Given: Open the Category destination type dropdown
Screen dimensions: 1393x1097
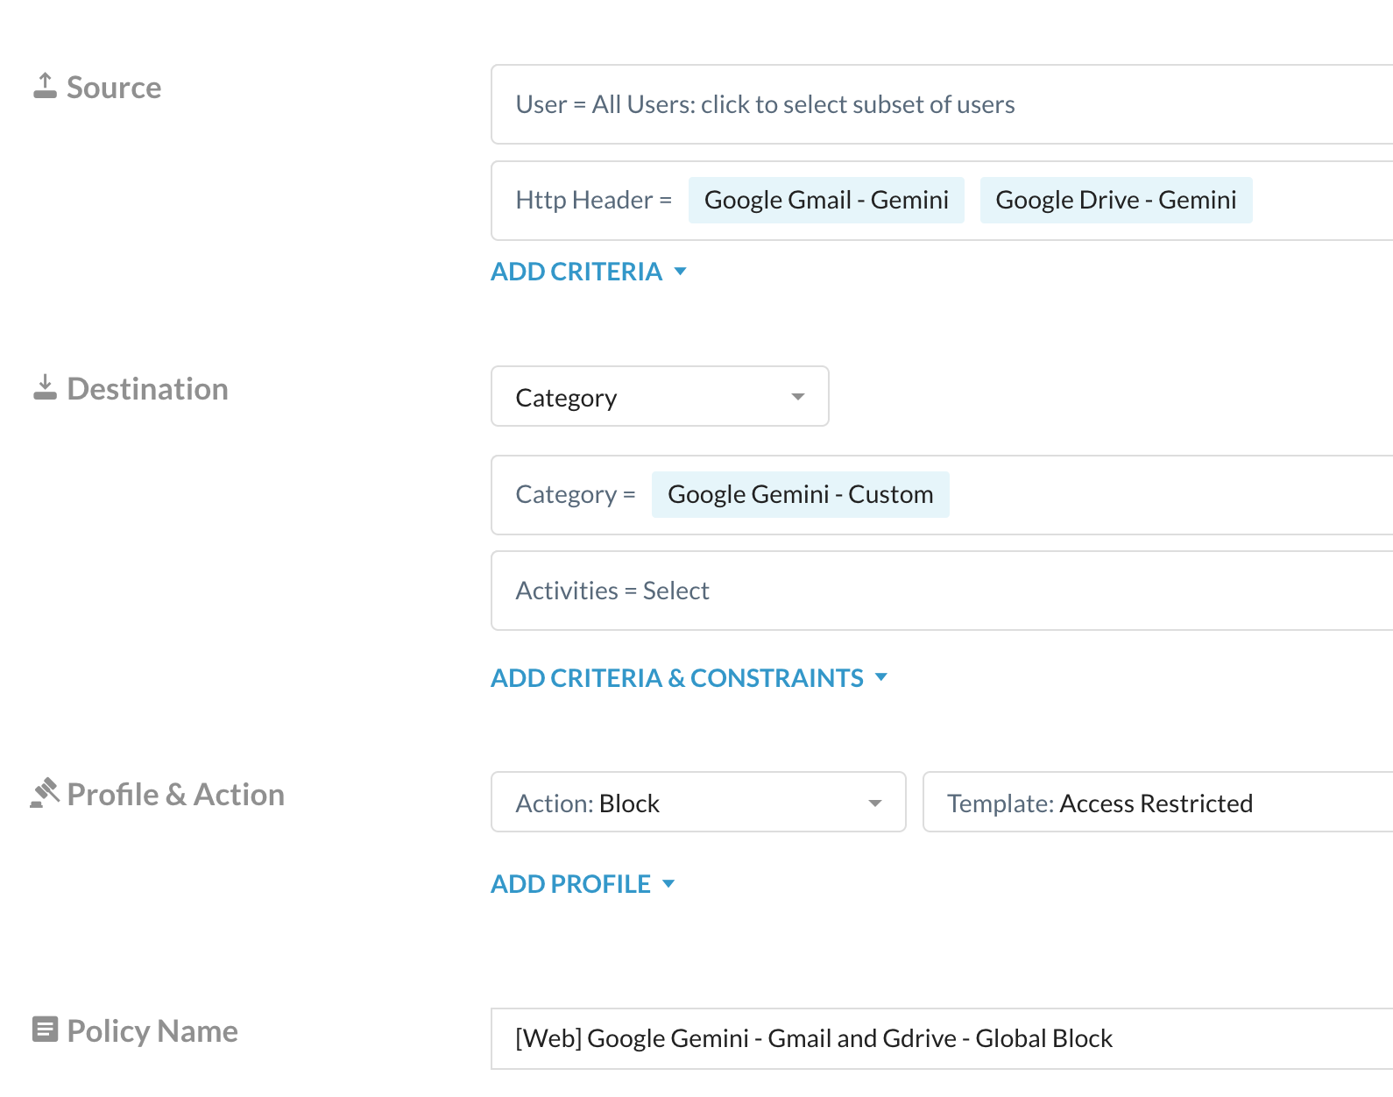Looking at the screenshot, I should point(660,397).
